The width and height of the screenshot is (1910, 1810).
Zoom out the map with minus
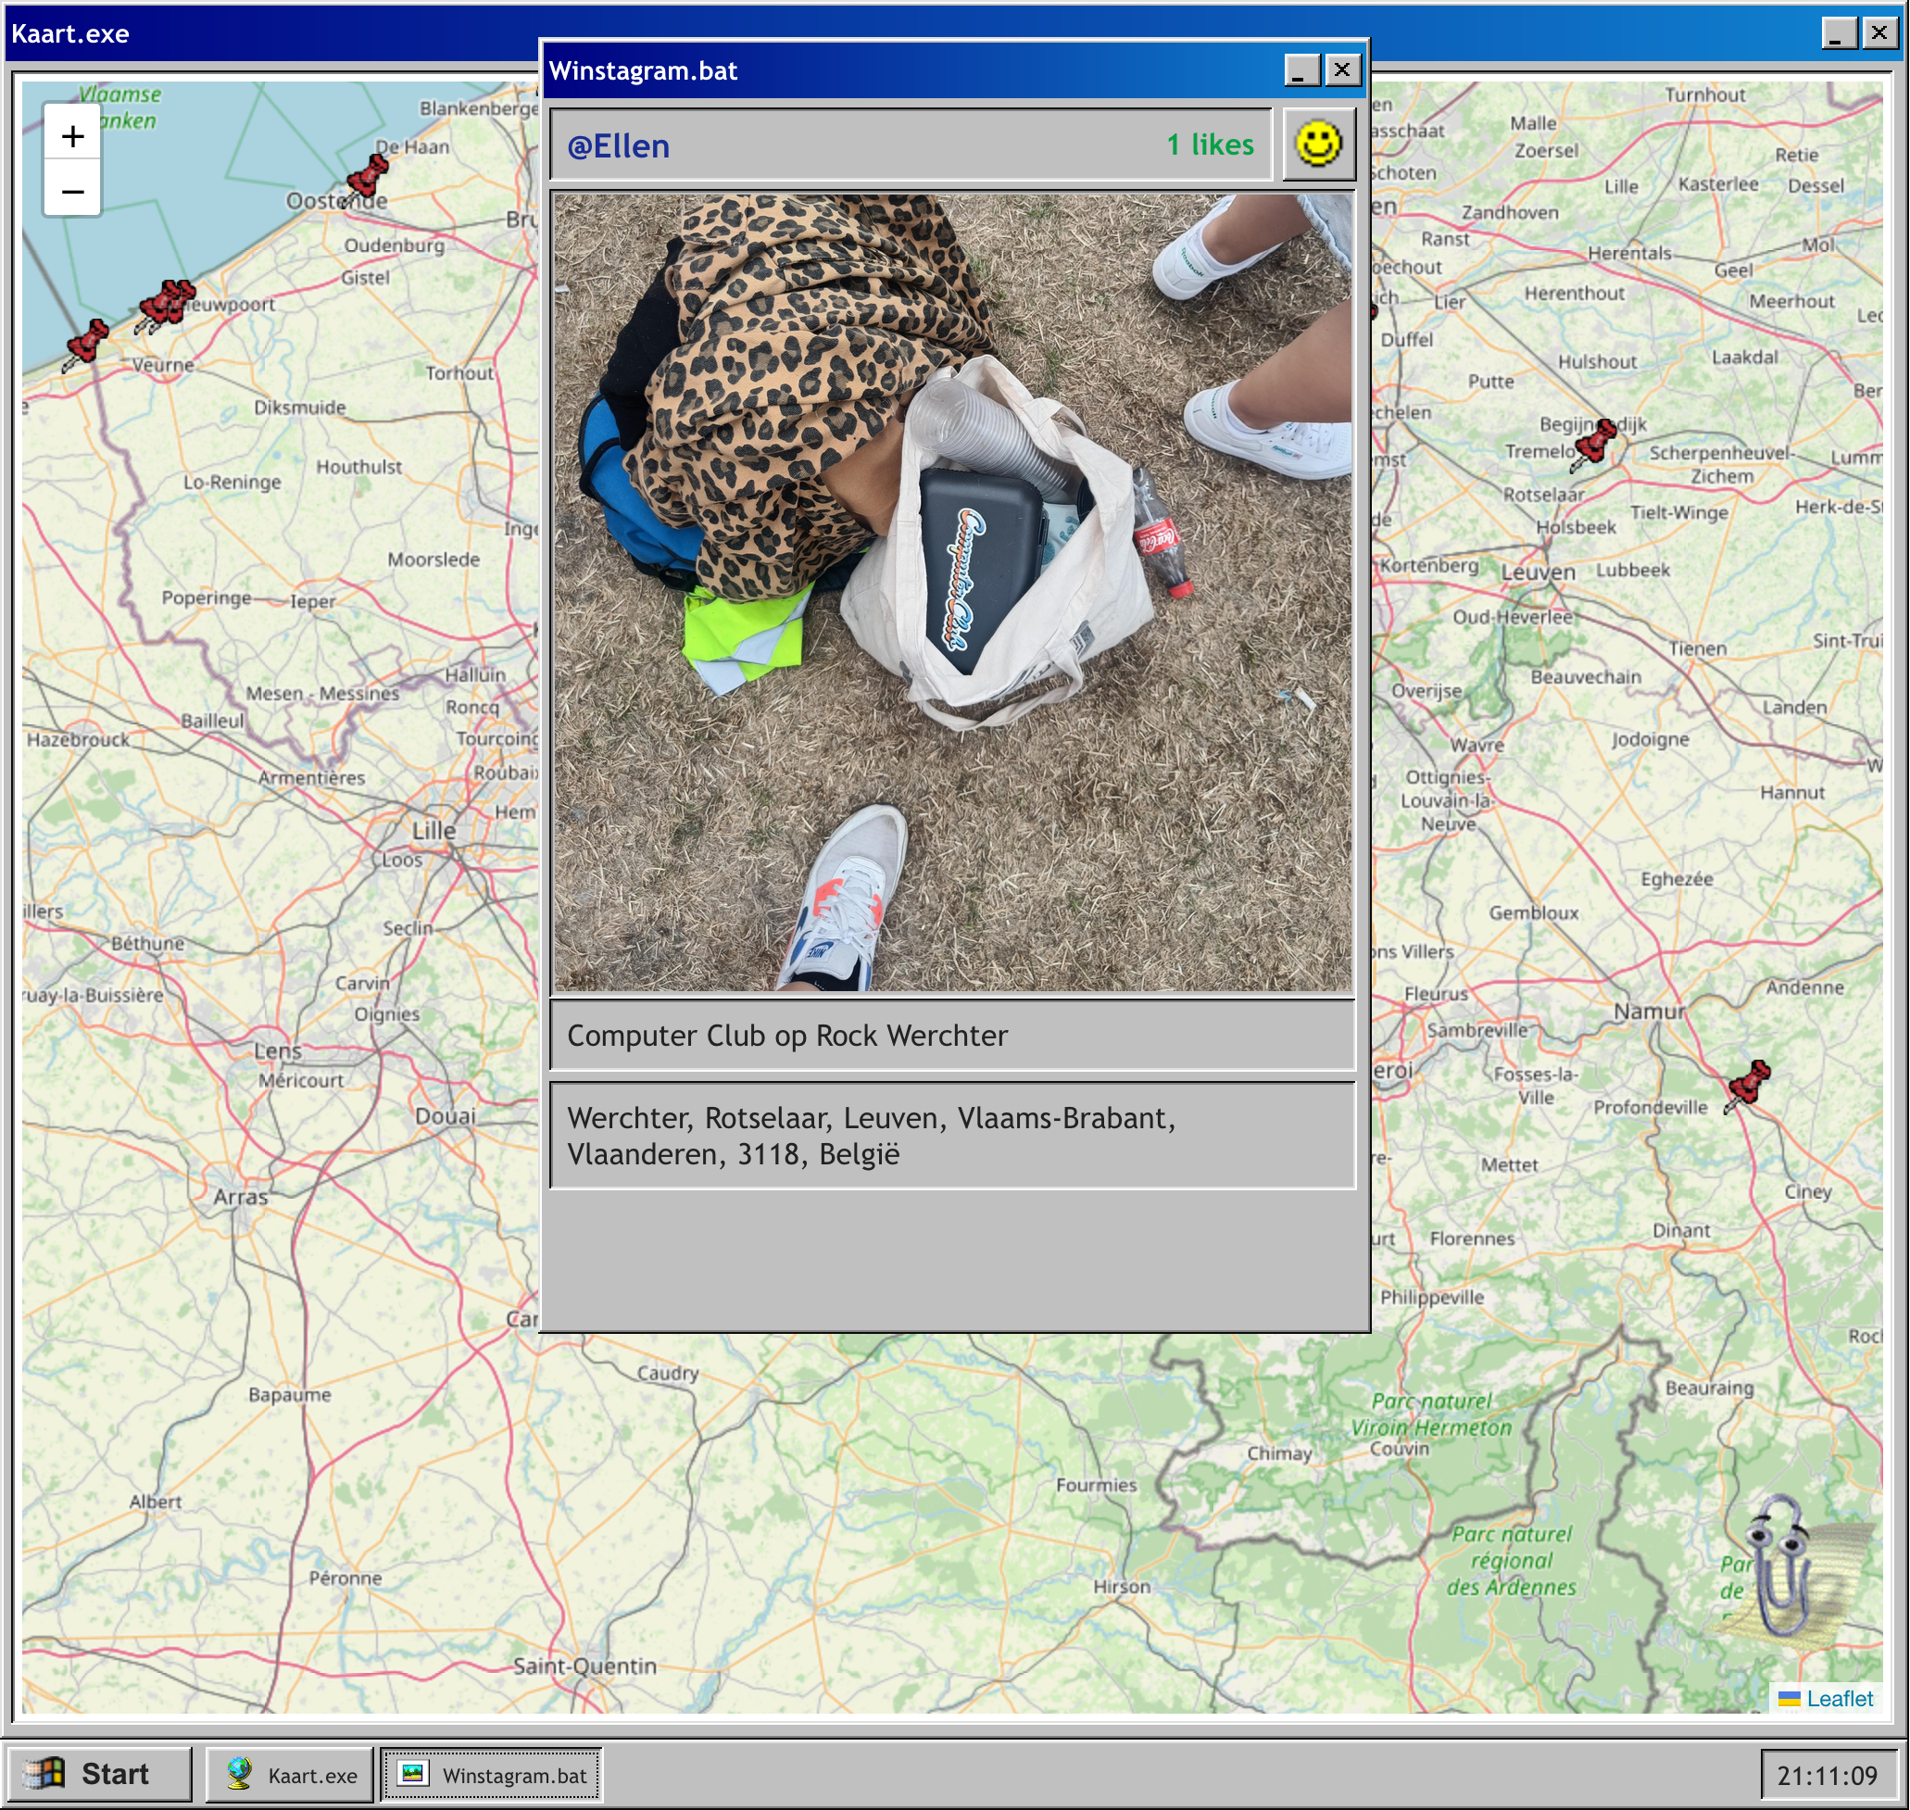[72, 191]
